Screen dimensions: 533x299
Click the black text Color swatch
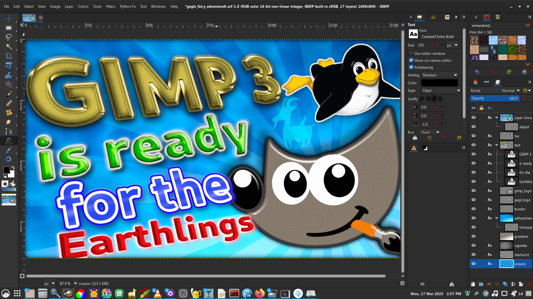pyautogui.click(x=439, y=83)
